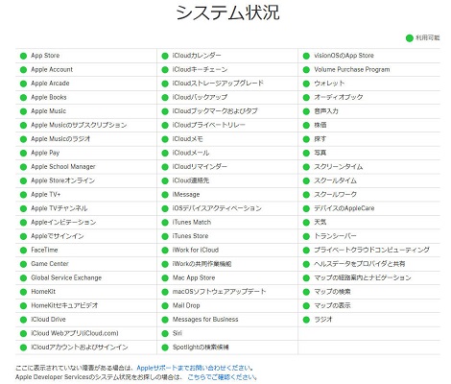The width and height of the screenshot is (451, 384).
Task: Click the iCloudブックマークおよびタブ entry
Action: click(x=215, y=111)
